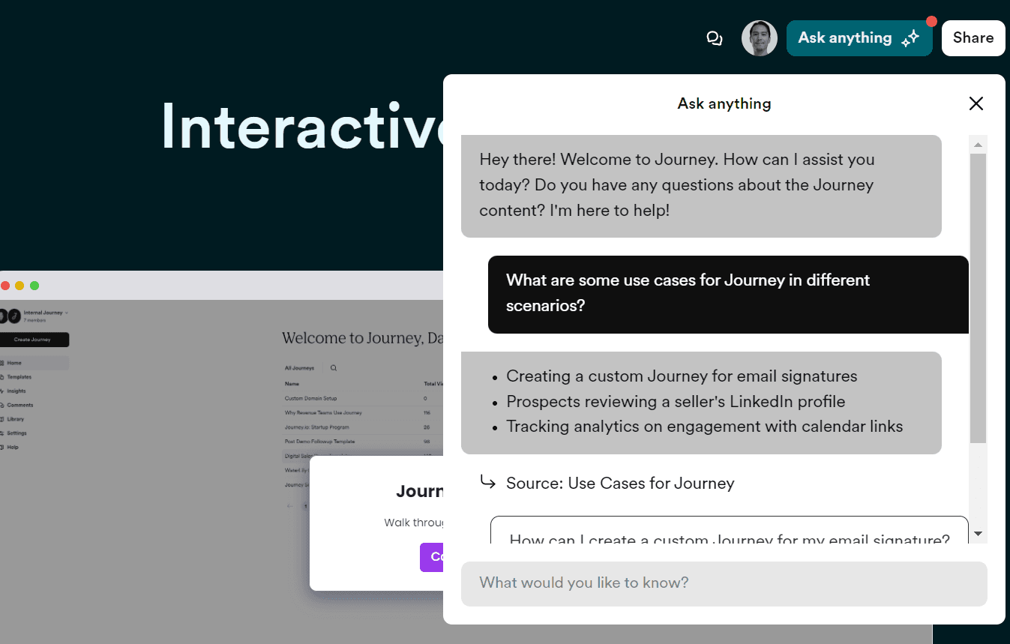Click the chat scrollbar up arrow
1010x644 pixels.
[978, 144]
